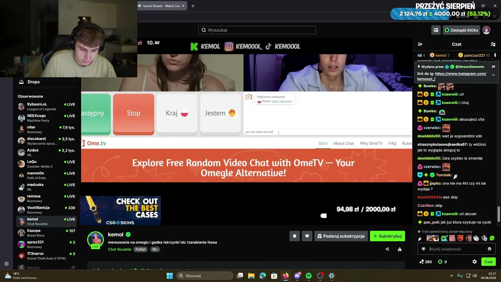
Task: Open the KICKs balance icon
Action: [x=440, y=262]
